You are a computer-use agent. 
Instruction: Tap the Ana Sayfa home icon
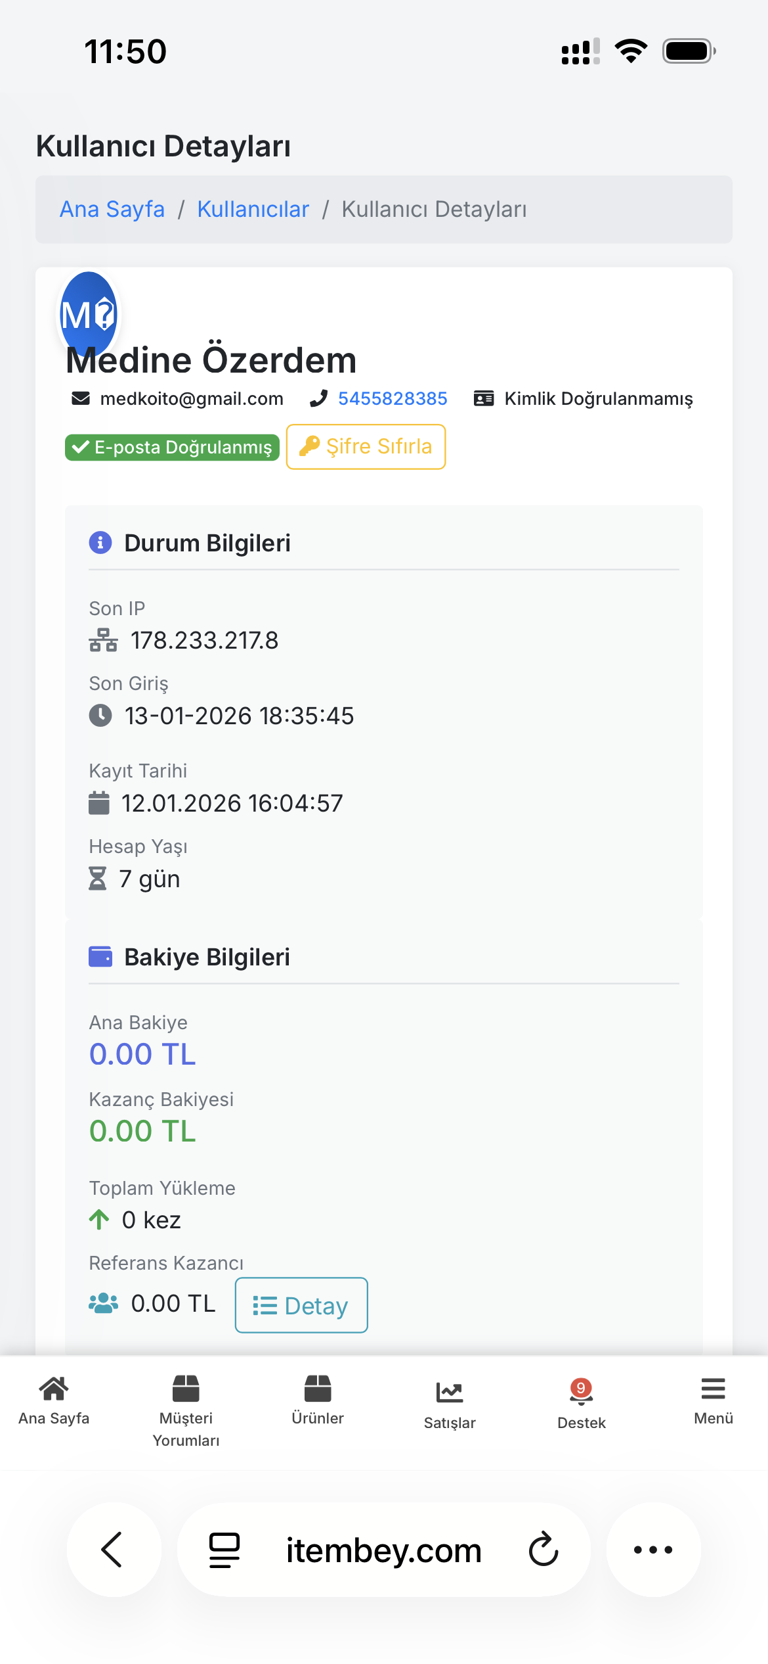(x=54, y=1389)
